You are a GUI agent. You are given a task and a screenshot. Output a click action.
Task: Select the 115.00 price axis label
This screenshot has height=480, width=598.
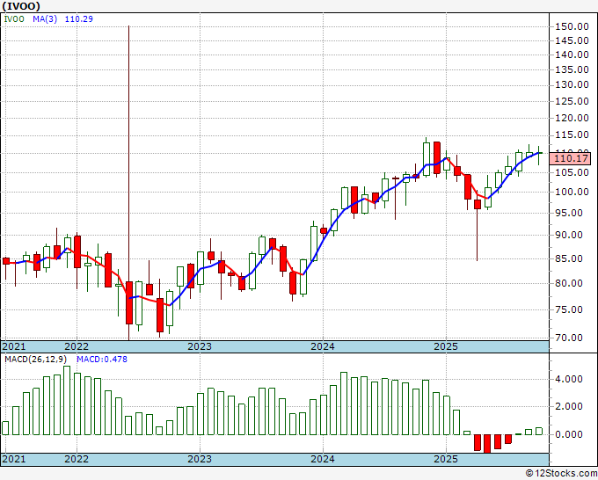(572, 135)
